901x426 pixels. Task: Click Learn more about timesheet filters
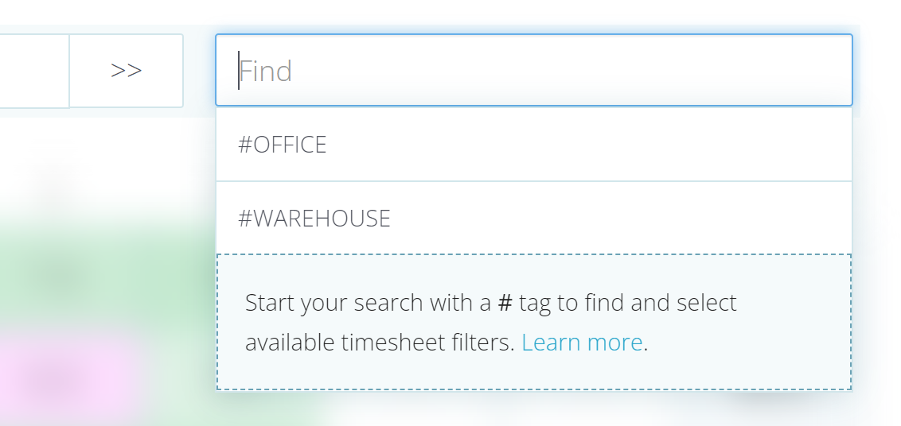(x=582, y=343)
